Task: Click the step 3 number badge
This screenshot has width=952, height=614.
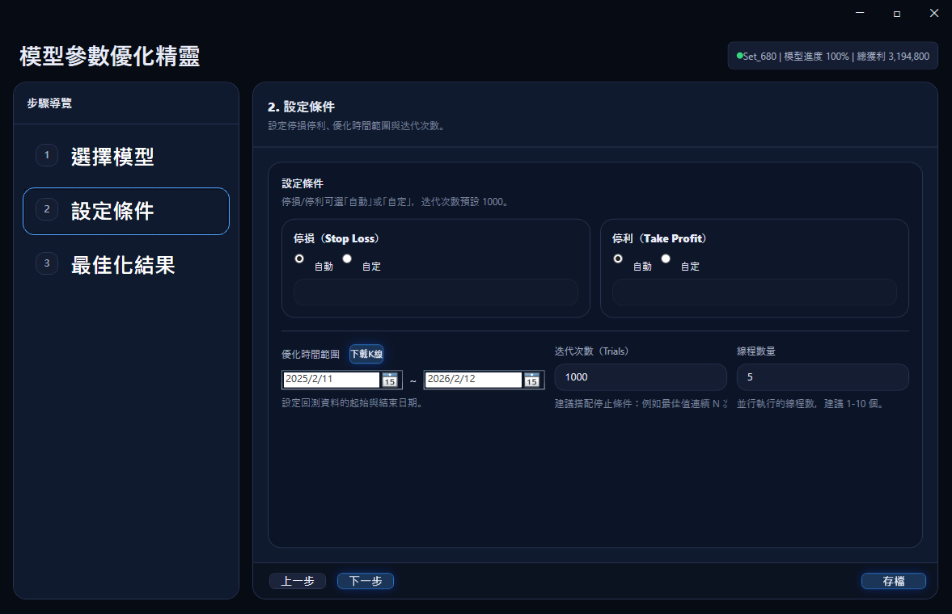Action: click(47, 263)
